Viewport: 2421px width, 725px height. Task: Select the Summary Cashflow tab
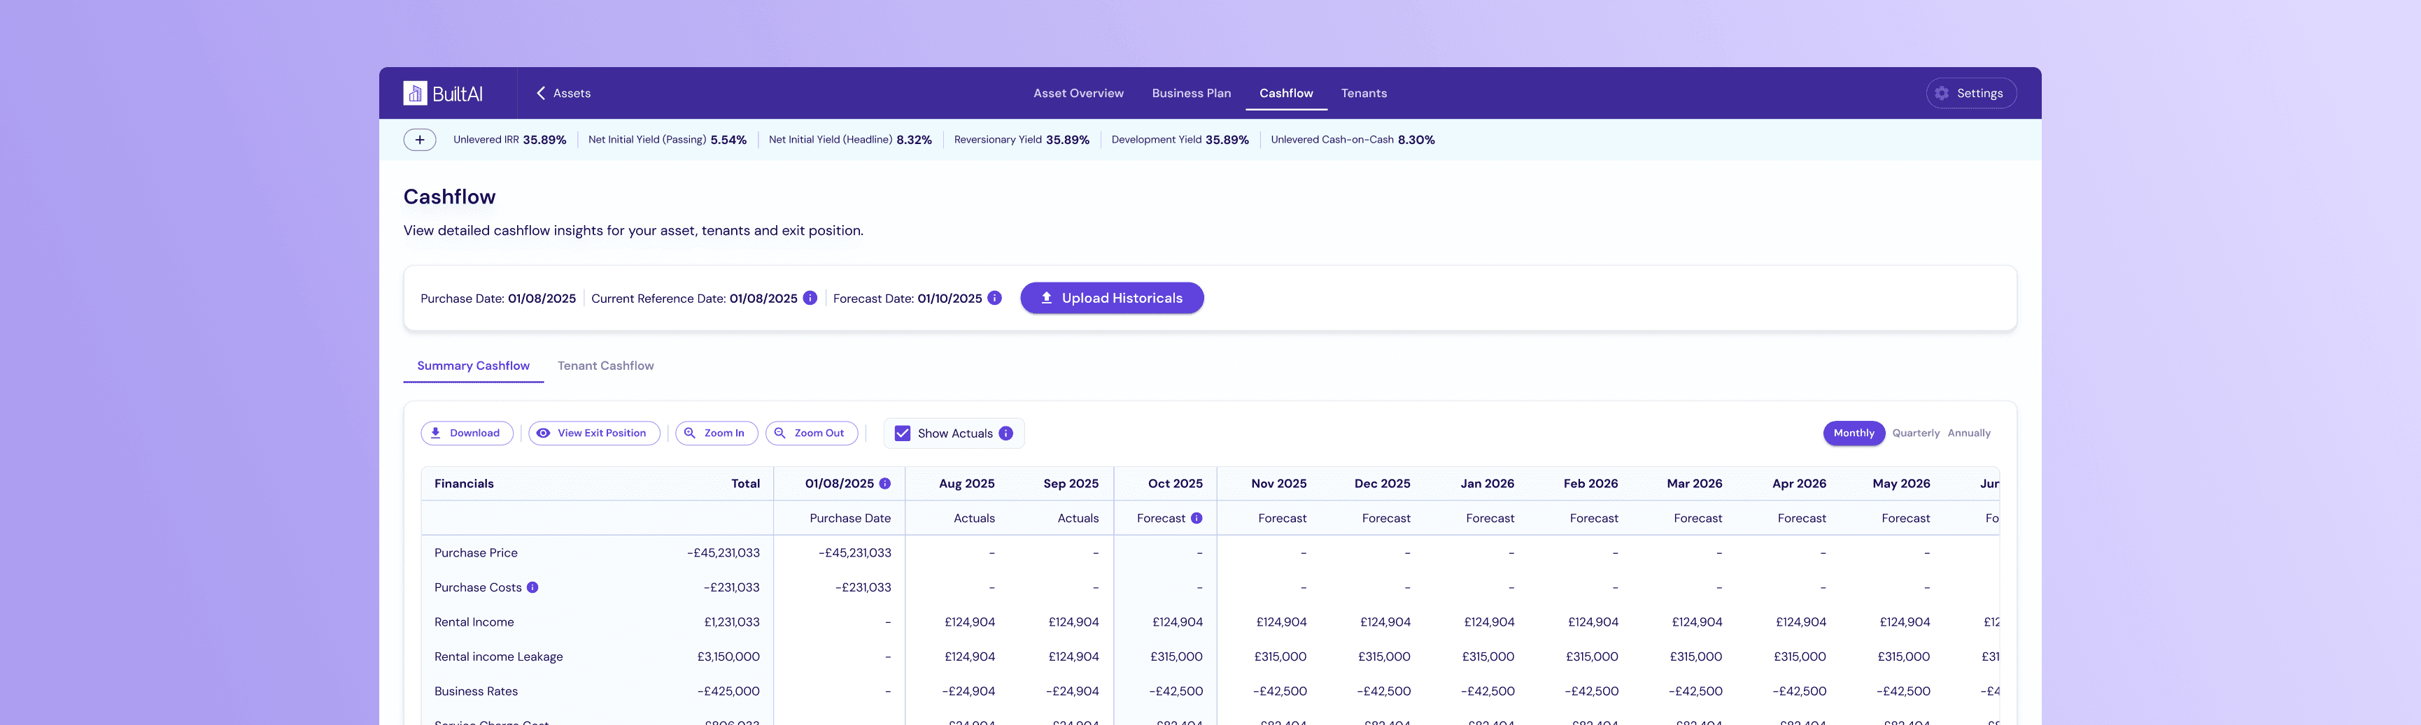coord(473,366)
